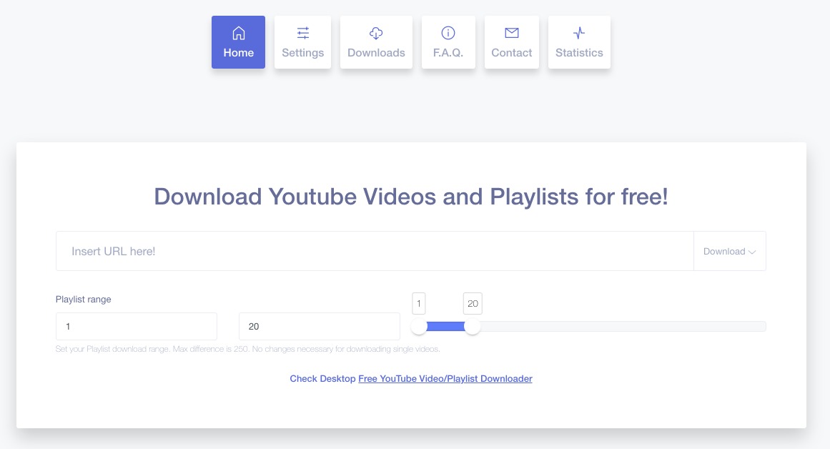
Task: Select the Statistics tab label
Action: coord(579,53)
